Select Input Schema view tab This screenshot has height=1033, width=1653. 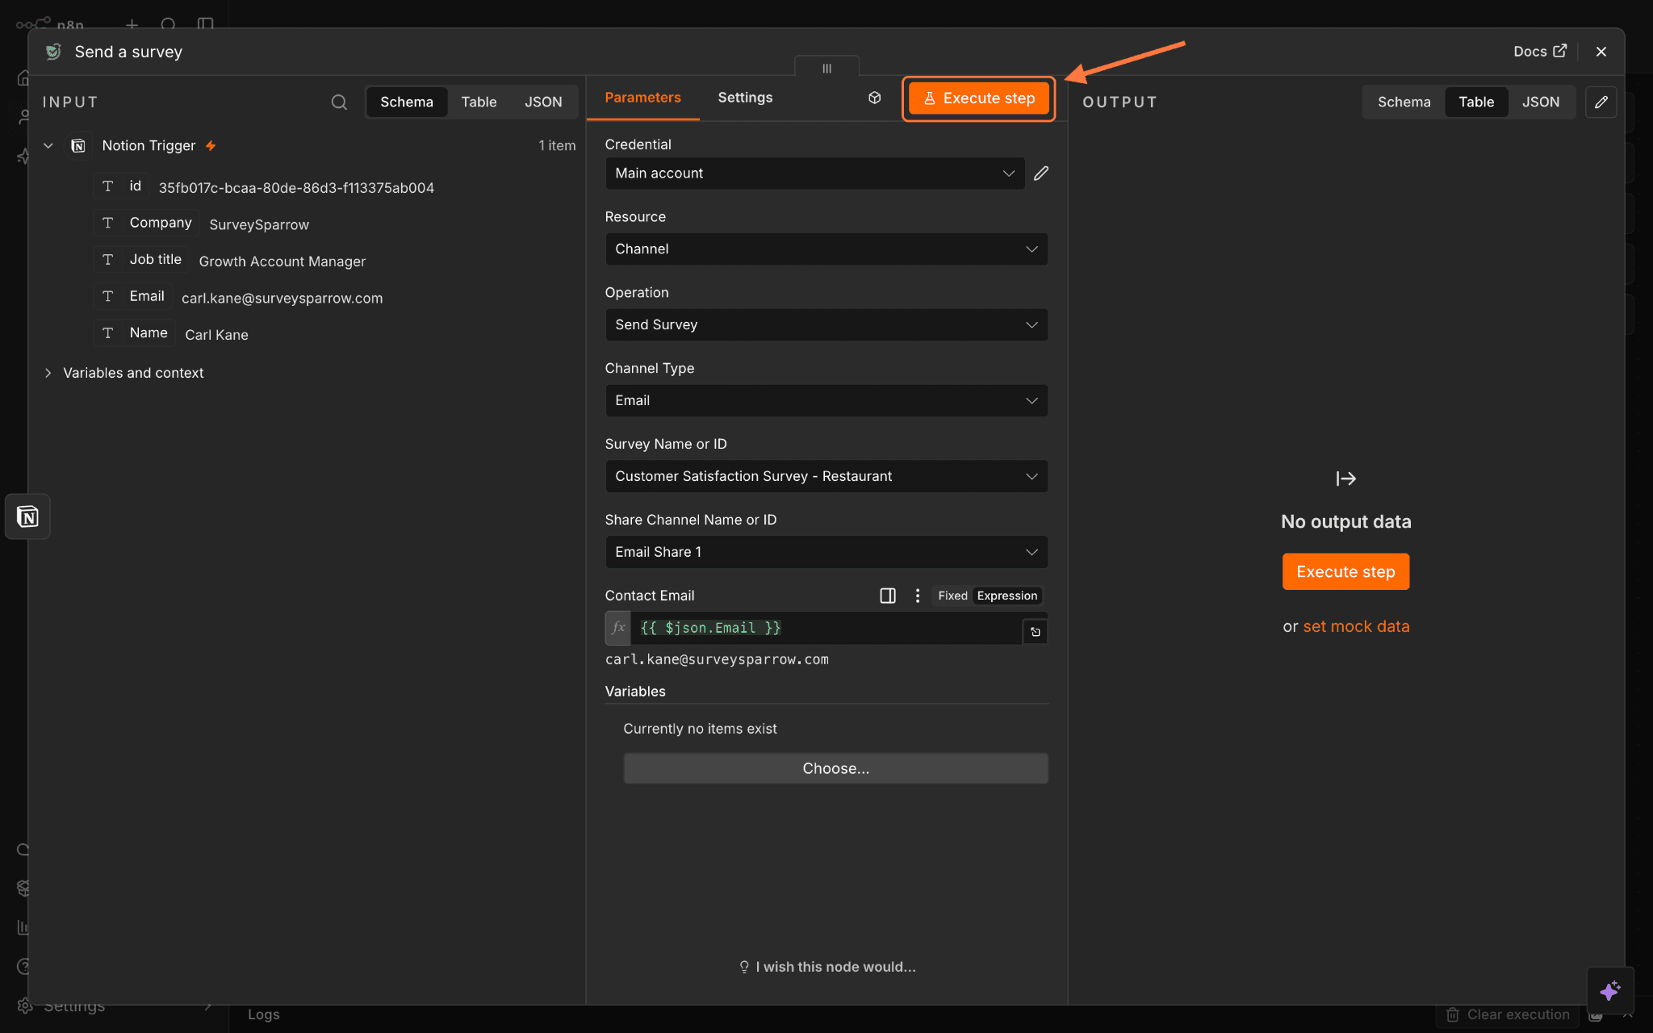pos(407,102)
